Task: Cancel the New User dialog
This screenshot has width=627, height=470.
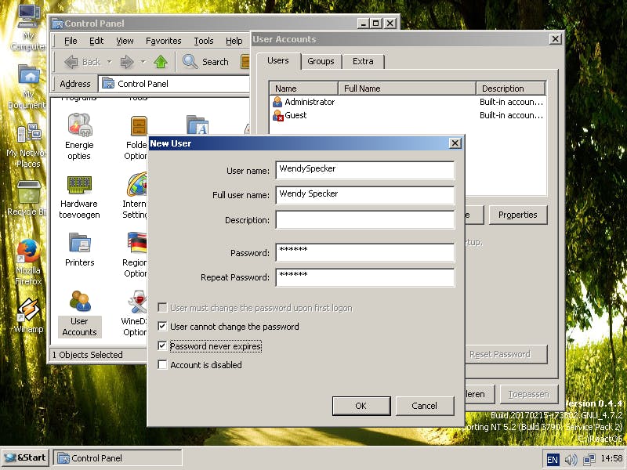Action: coord(425,406)
